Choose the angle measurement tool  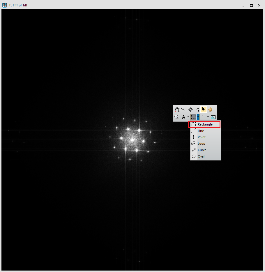[197, 109]
